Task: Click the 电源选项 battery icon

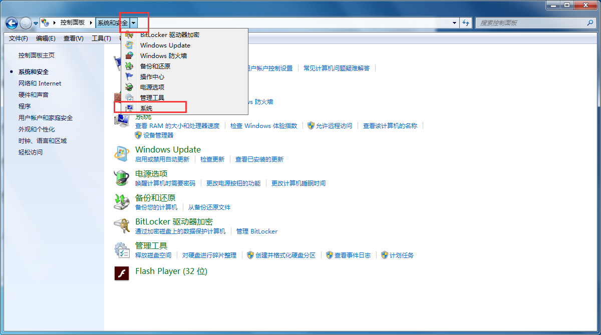Action: click(122, 177)
